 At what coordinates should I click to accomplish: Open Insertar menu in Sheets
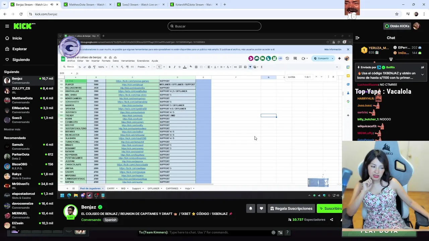(x=96, y=61)
